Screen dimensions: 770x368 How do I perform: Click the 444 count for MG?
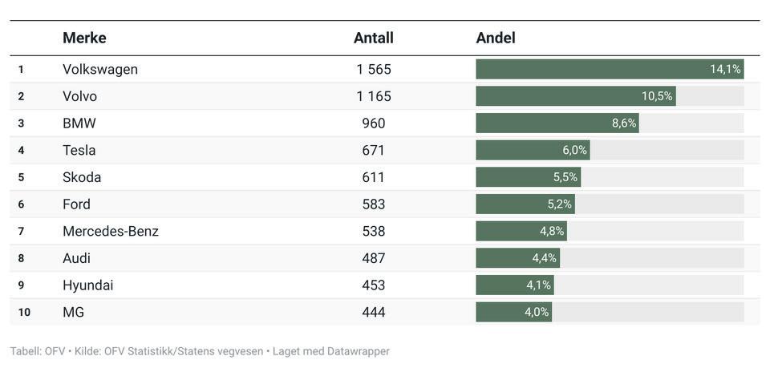coord(374,312)
